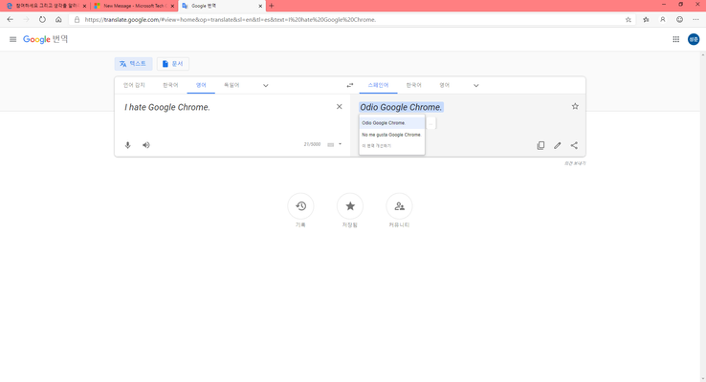View site info via the lock icon
The height and width of the screenshot is (382, 706).
77,20
